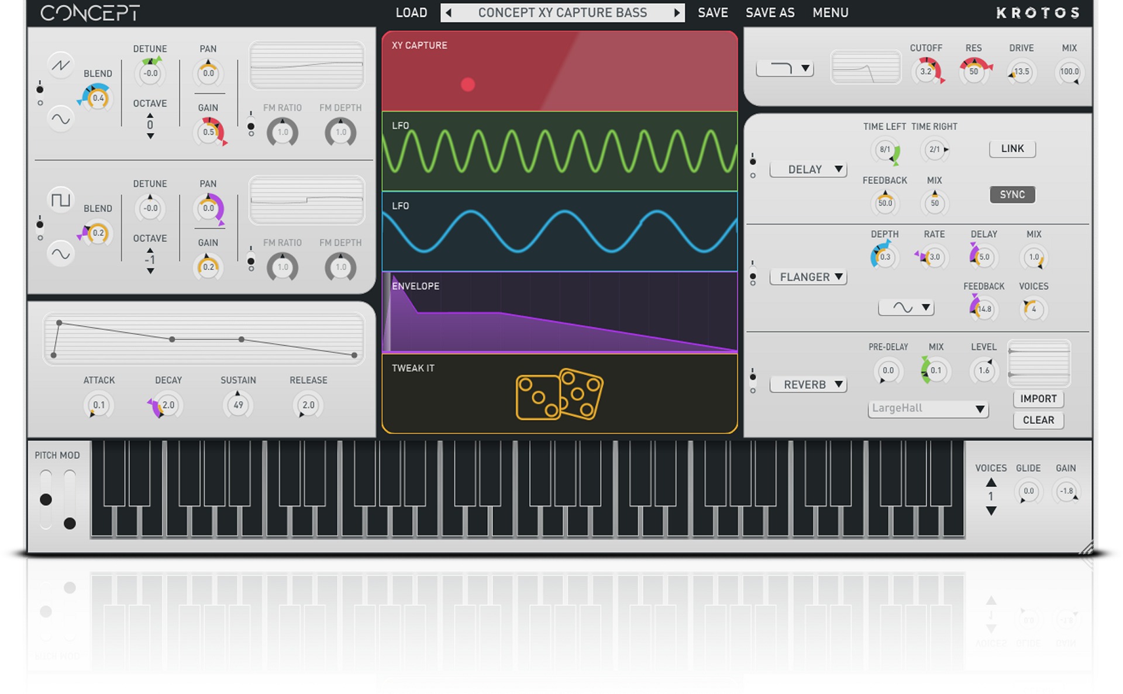This screenshot has height=694, width=1123.
Task: Toggle the Reverb effect on/off switch
Action: (x=753, y=382)
